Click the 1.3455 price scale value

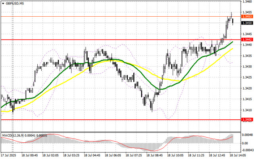point(247,12)
